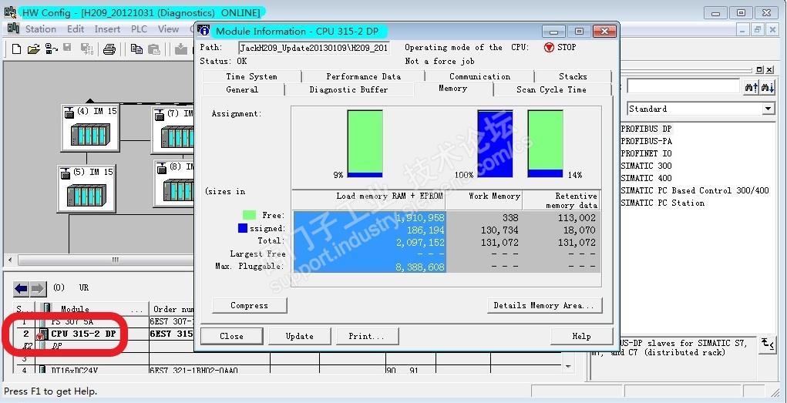Click the Update button
The image size is (787, 403).
[300, 336]
